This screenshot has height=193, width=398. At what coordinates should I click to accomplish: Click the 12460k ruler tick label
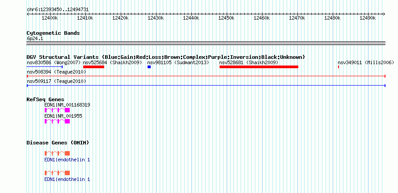[262, 18]
